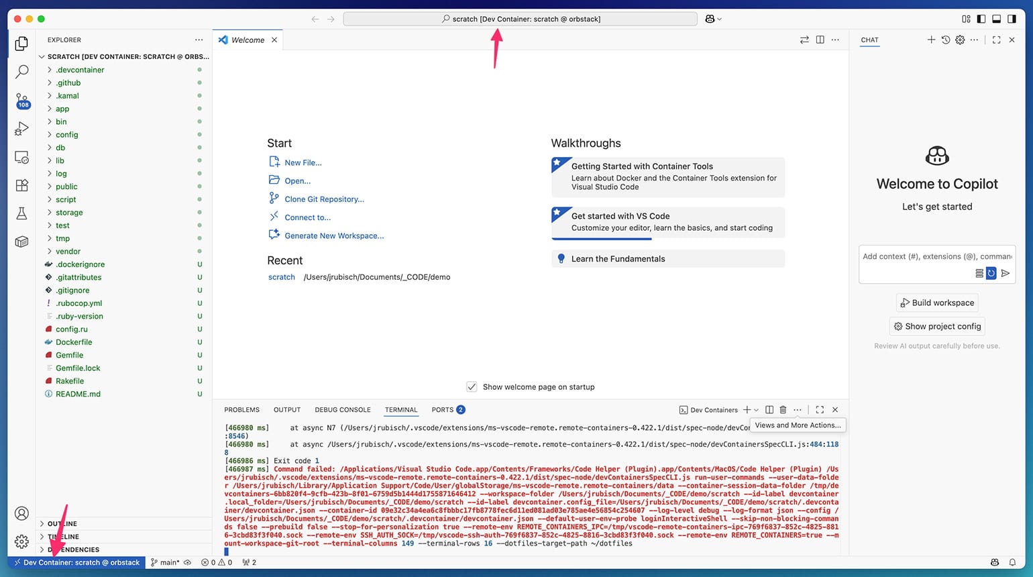Toggle the primary side bar layout button
Viewport: 1033px width, 577px height.
coord(981,19)
